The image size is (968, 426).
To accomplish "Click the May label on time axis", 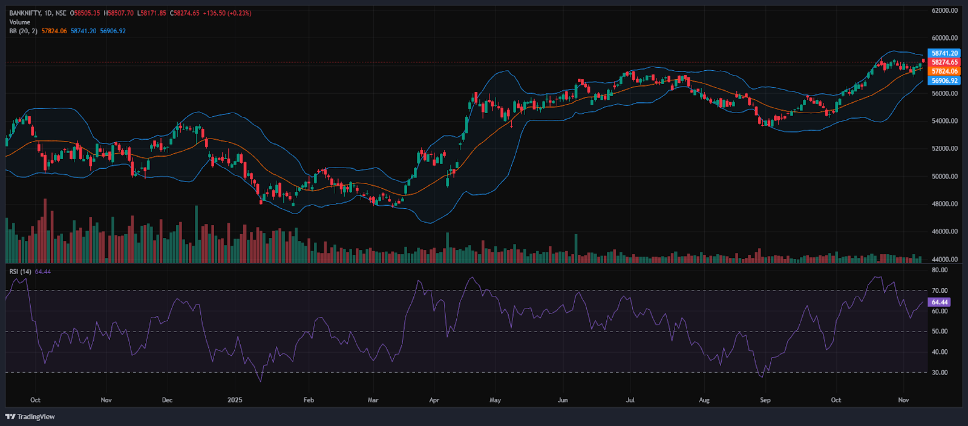I will [x=495, y=400].
